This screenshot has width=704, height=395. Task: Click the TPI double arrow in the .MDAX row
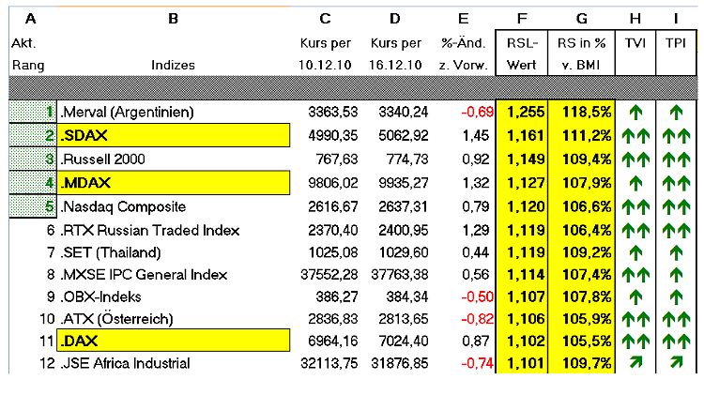676,184
